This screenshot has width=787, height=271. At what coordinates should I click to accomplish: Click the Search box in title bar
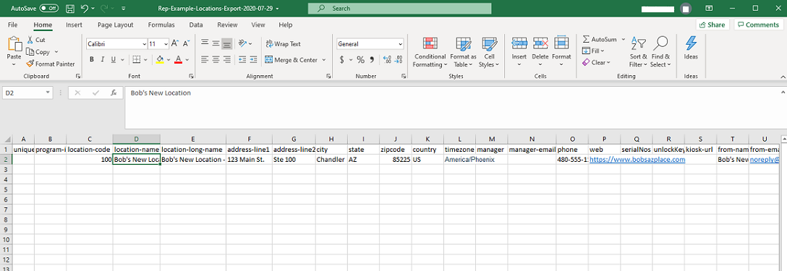[x=399, y=9]
